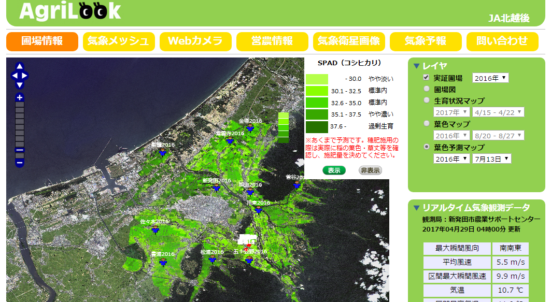This screenshot has height=302, width=551.
Task: Click the gray 非表示 button
Action: [x=371, y=170]
